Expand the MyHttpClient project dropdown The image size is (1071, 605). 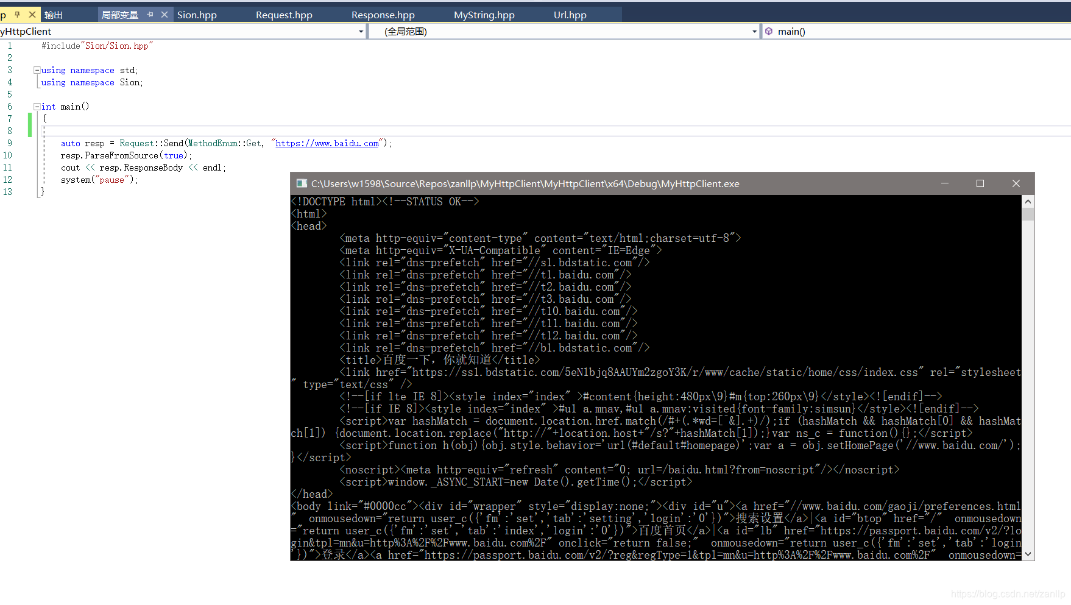361,32
